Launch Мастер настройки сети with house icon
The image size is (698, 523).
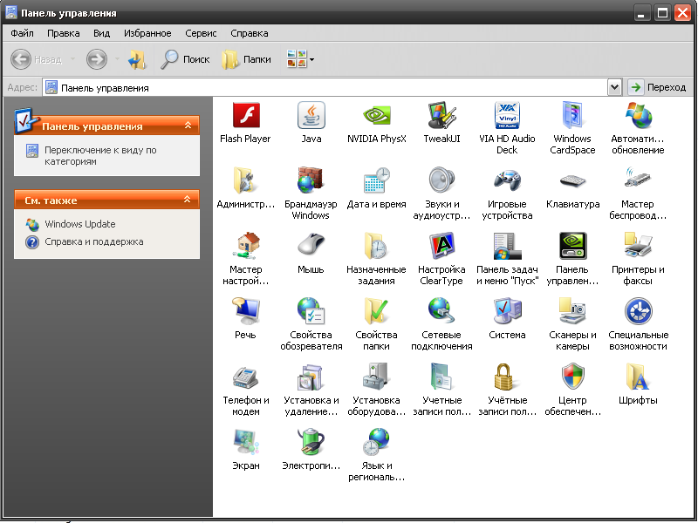(245, 259)
